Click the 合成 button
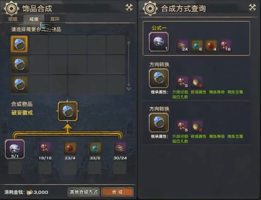 point(117,192)
